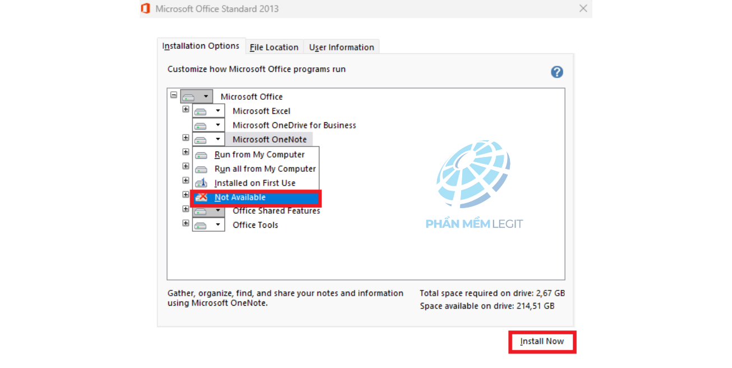Select the Office Tools tree label
732x368 pixels.
coord(255,225)
